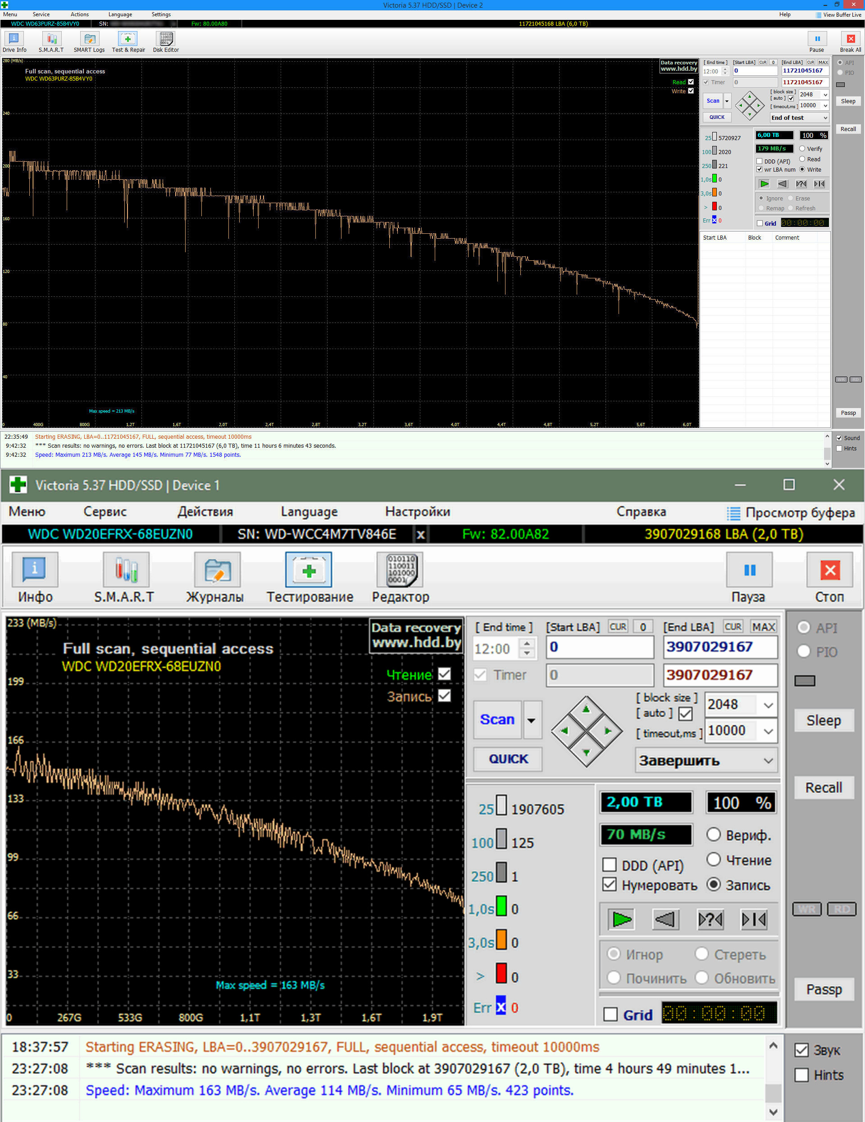Toggle the Нумеровать checkbox
This screenshot has width=865, height=1122.
coord(610,885)
